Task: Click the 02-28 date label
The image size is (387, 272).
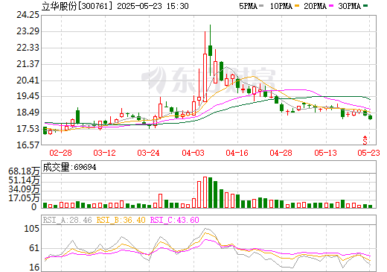Action: pyautogui.click(x=60, y=153)
